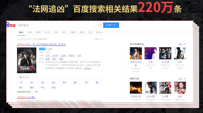Open episode 3集
This screenshot has height=113, width=203.
point(43,83)
